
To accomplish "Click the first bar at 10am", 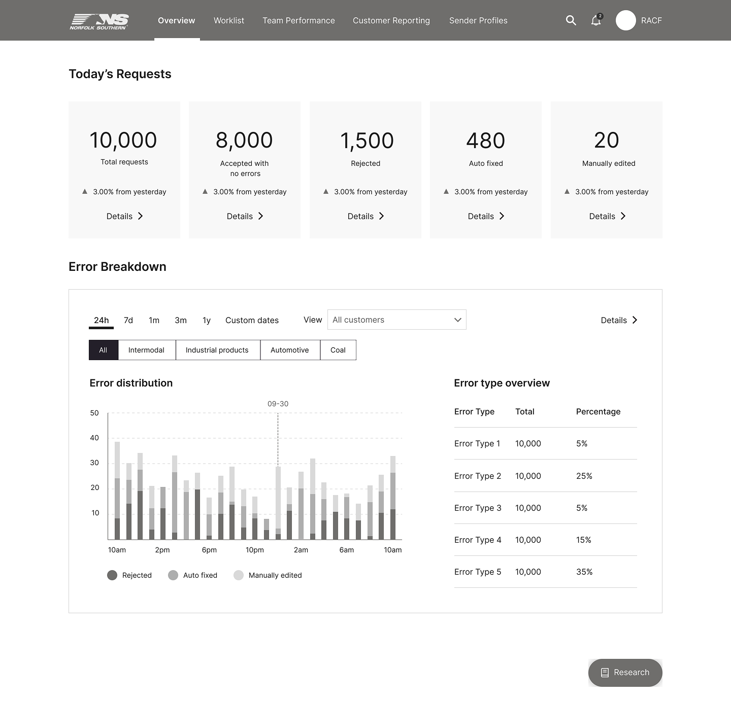I will [x=117, y=490].
